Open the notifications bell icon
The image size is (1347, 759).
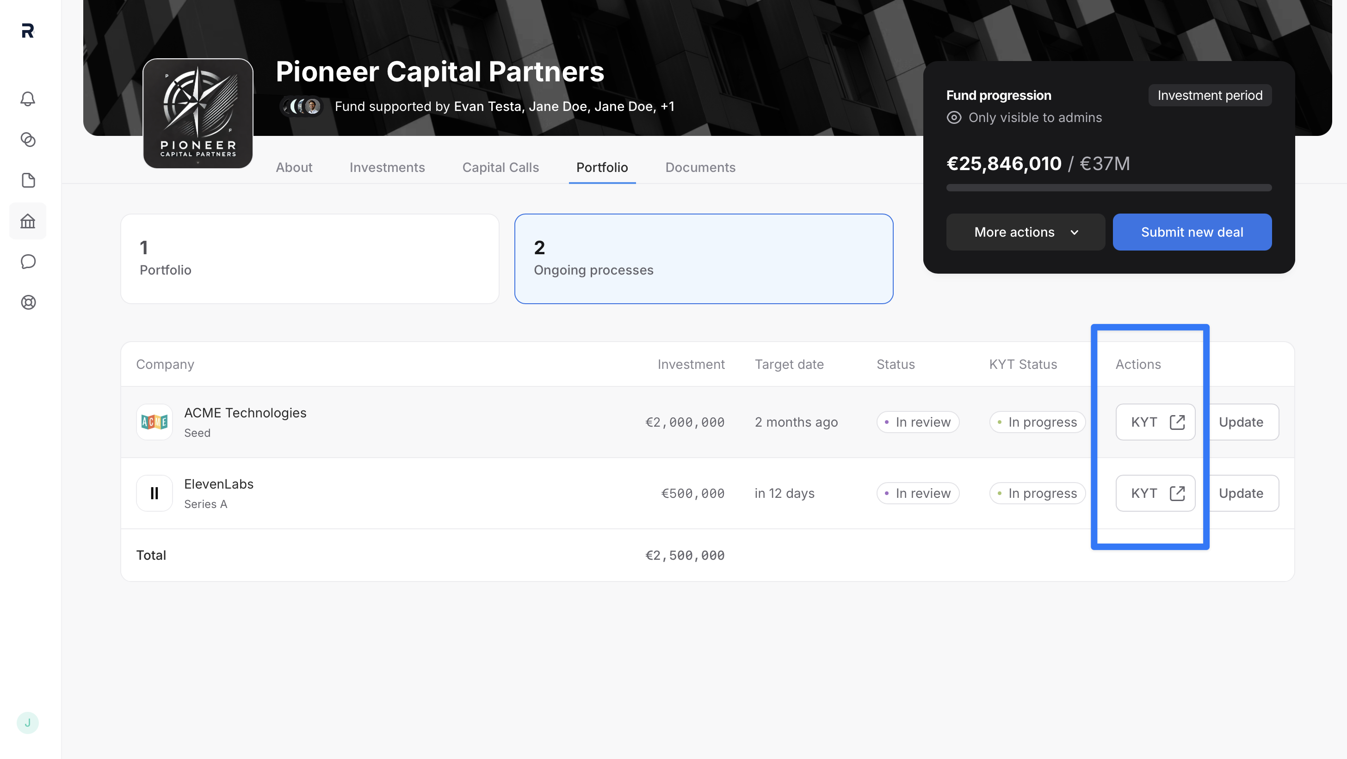(28, 99)
